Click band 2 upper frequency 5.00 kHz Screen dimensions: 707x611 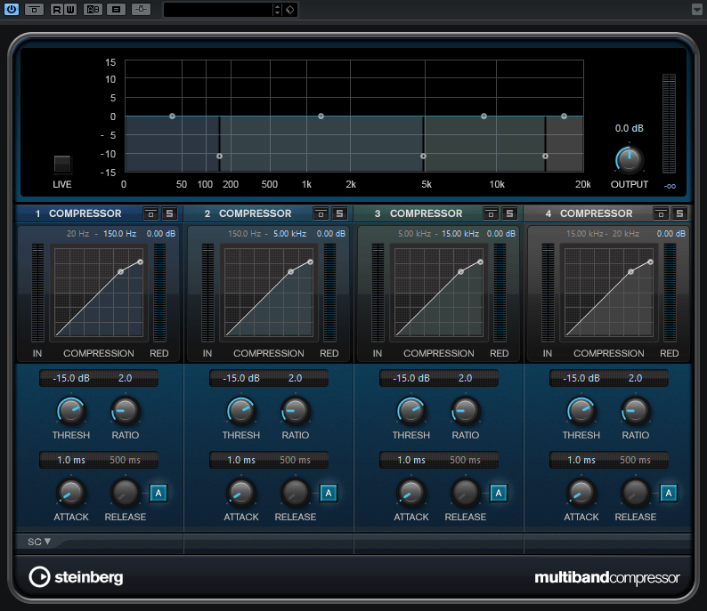pyautogui.click(x=289, y=234)
